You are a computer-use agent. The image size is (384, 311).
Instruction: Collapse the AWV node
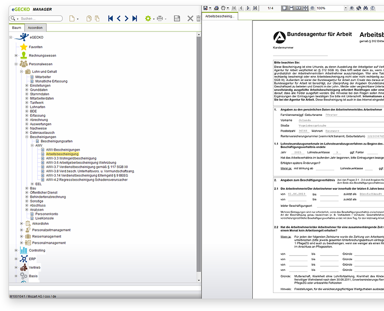click(x=32, y=145)
